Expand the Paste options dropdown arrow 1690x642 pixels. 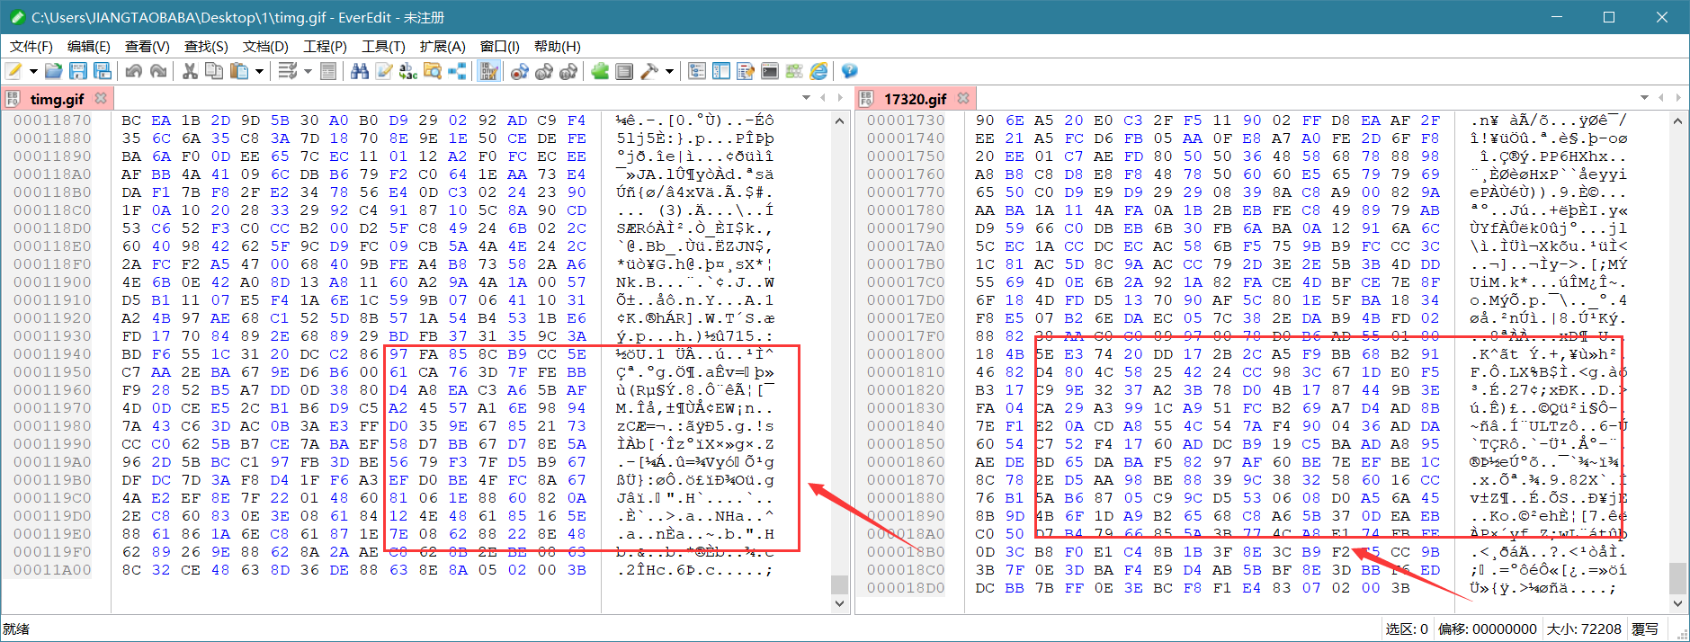pos(259,71)
